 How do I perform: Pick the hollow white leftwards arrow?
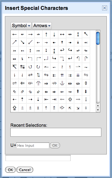click(62, 100)
